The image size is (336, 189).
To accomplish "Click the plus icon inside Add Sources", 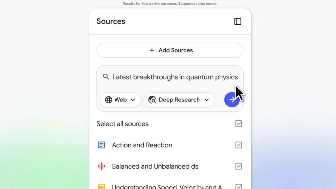I will [x=152, y=50].
